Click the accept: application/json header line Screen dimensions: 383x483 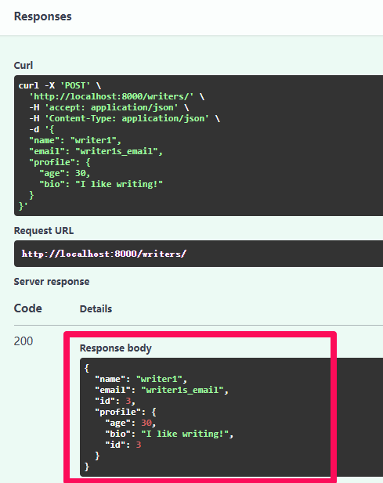pyautogui.click(x=109, y=107)
